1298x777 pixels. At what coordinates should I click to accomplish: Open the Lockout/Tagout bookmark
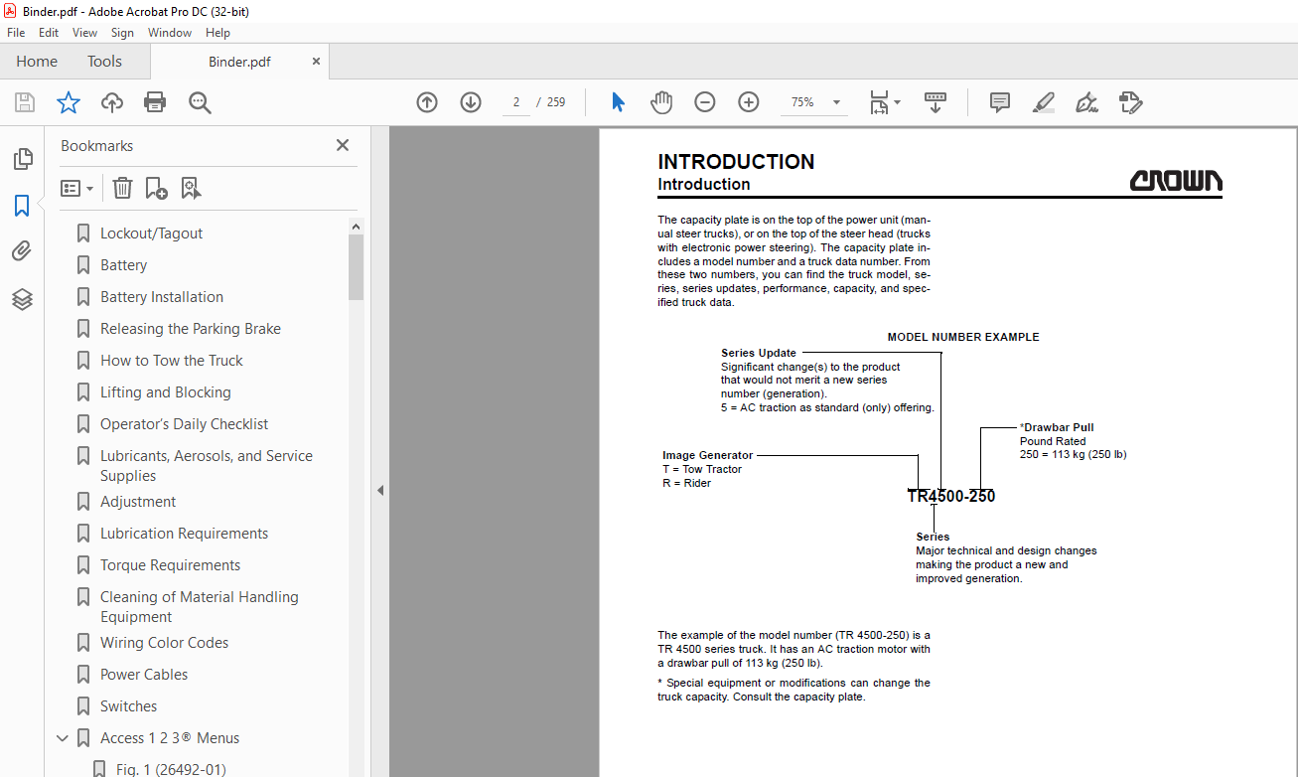(151, 233)
